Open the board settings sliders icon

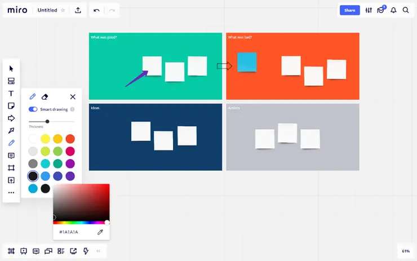tap(369, 10)
